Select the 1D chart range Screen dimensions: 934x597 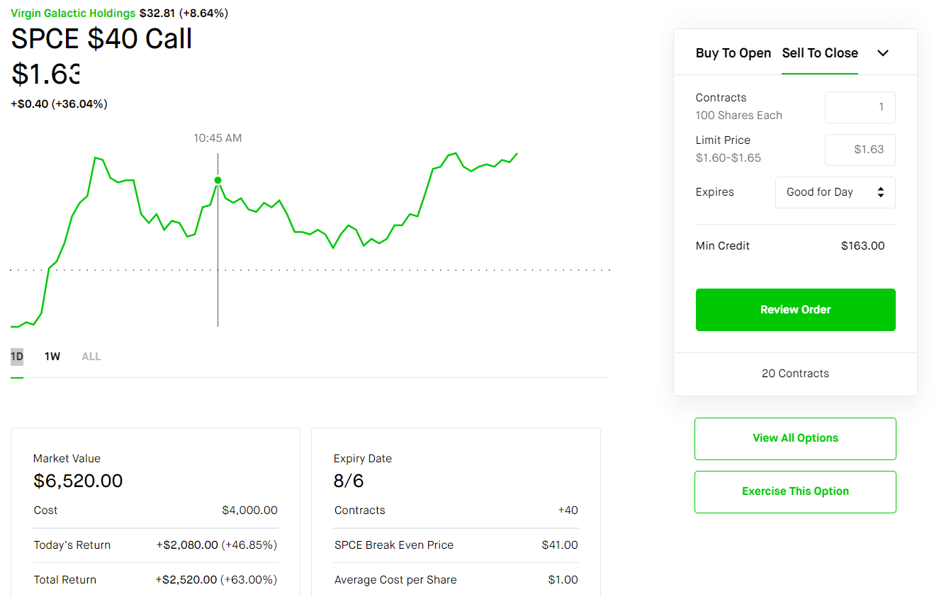(x=16, y=356)
